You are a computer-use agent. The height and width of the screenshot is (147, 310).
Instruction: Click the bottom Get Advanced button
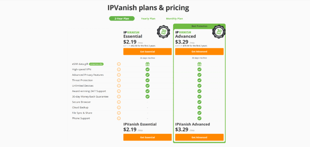(x=199, y=137)
